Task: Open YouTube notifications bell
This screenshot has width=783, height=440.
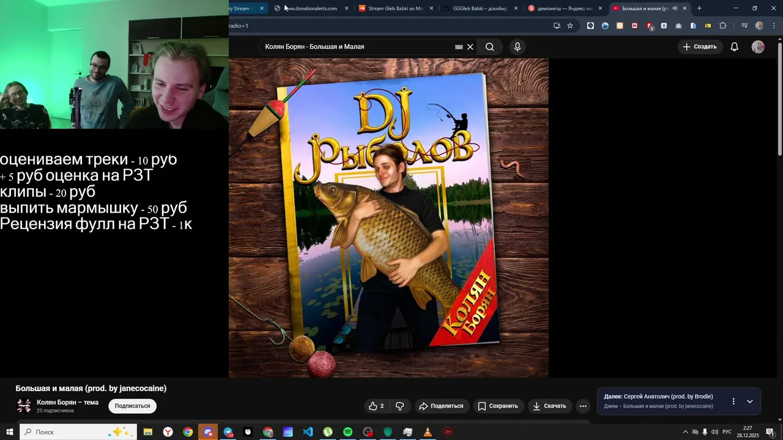Action: coord(734,47)
